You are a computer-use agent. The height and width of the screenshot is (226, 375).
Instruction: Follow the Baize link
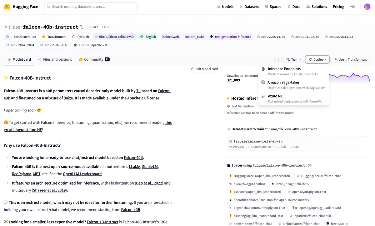[68, 98]
